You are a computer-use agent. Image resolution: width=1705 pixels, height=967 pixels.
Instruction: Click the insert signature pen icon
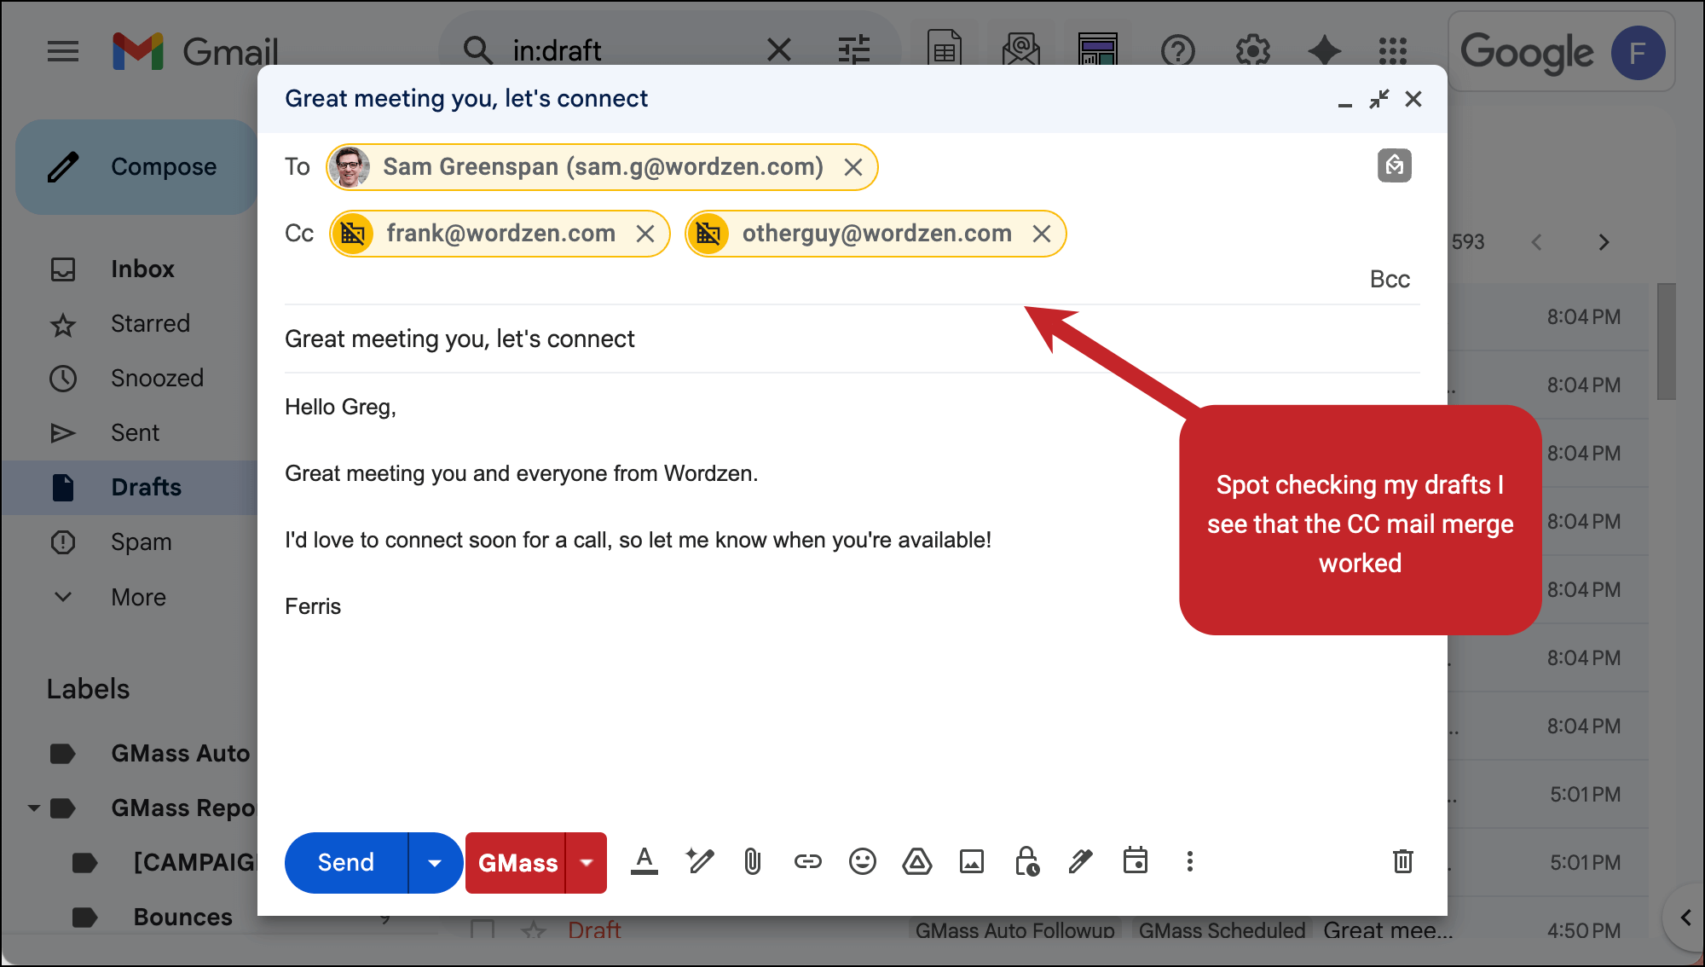(1080, 862)
